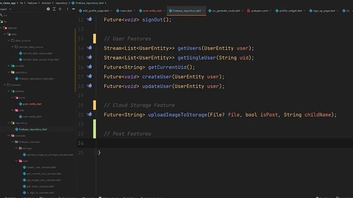The width and height of the screenshot is (353, 198).
Task: Collapse the domain folder
Action: (x=5, y=85)
